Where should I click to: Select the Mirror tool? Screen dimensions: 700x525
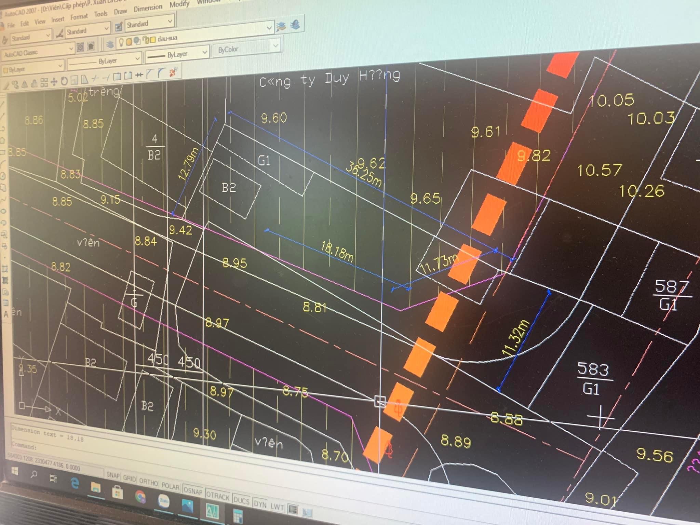coord(25,84)
